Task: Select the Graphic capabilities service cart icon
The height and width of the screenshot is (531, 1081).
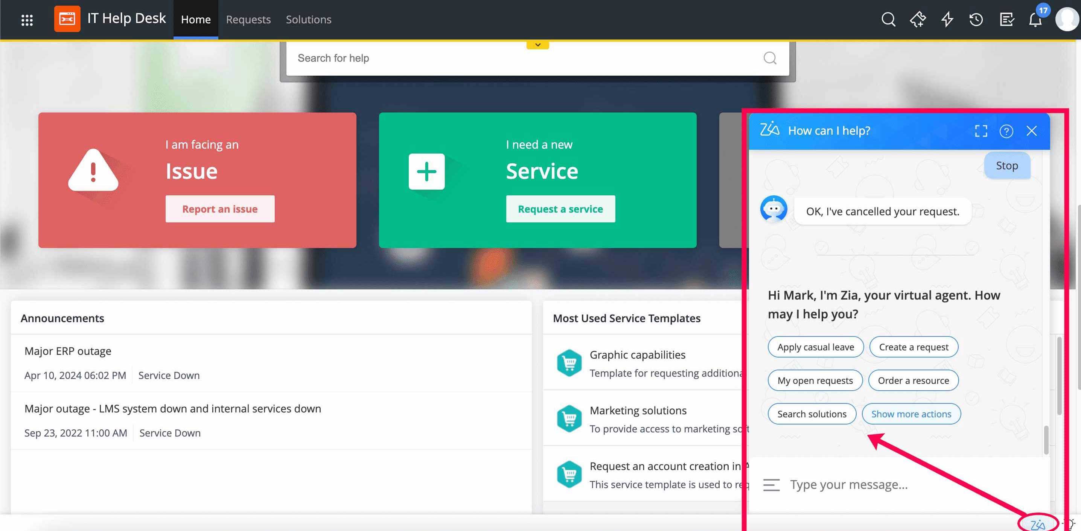Action: [x=569, y=362]
